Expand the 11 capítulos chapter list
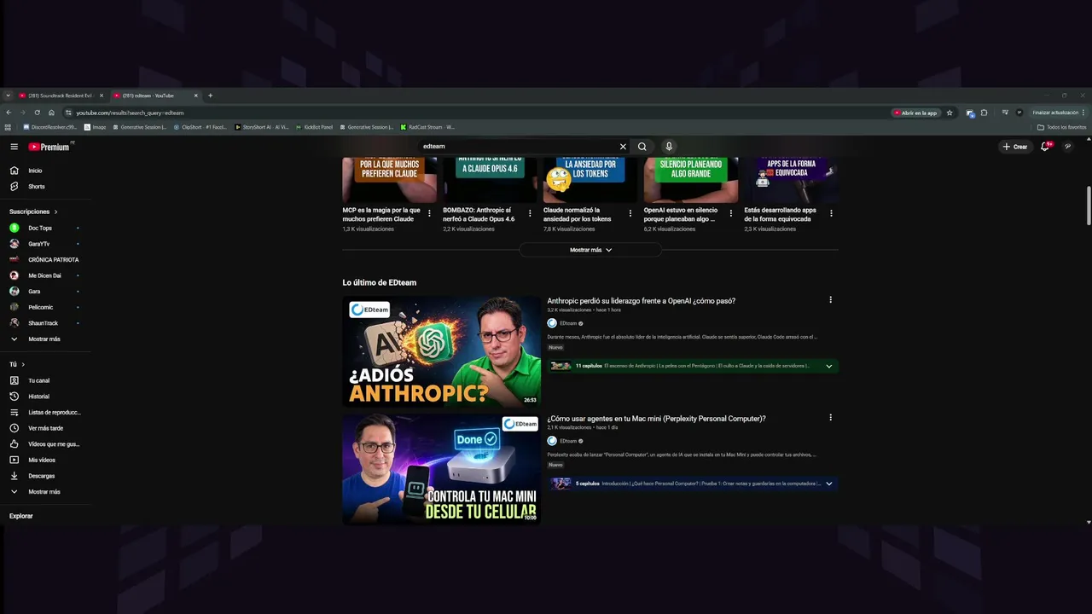This screenshot has height=614, width=1092. point(828,366)
